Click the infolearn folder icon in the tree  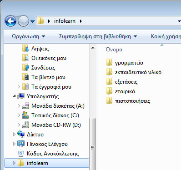point(20,163)
